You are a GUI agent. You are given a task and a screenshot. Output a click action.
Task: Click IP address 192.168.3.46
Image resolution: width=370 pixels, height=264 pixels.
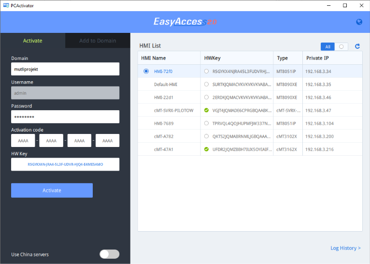318,97
